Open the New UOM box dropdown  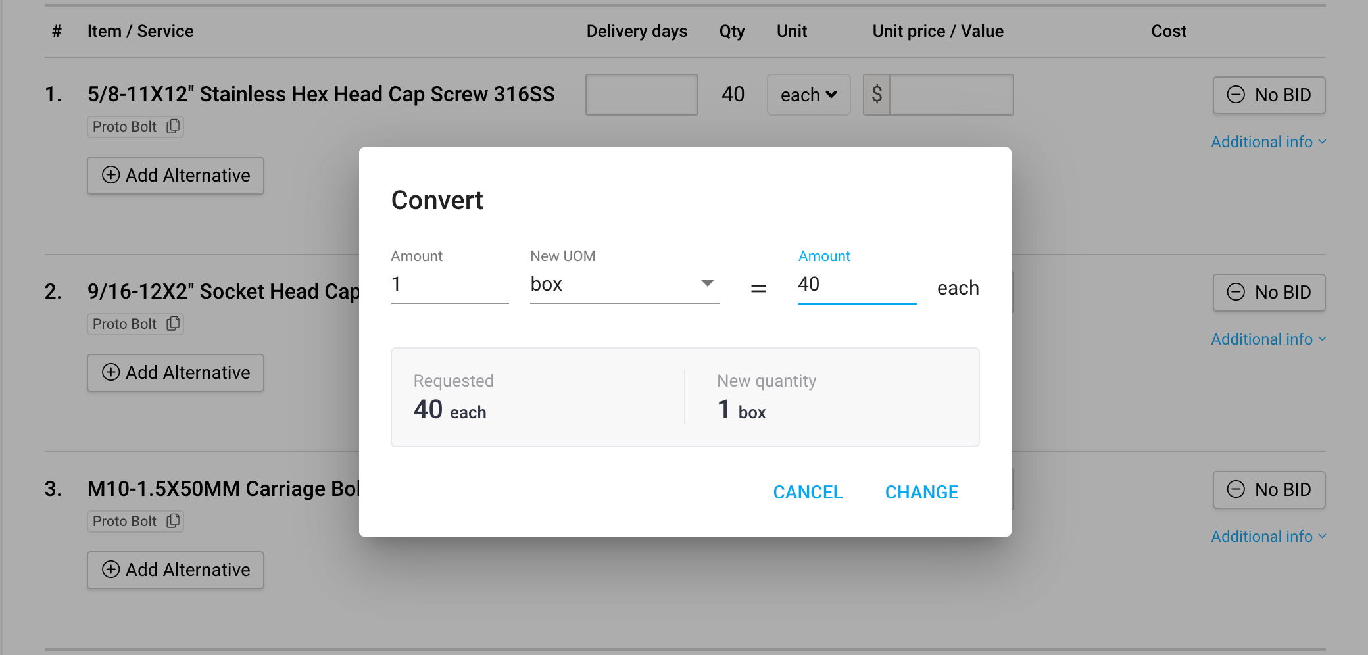point(623,284)
